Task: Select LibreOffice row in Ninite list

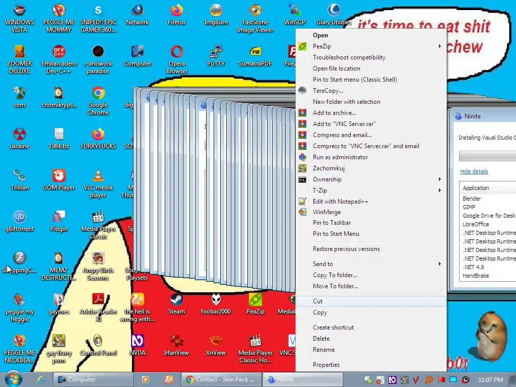Action: pyautogui.click(x=488, y=224)
